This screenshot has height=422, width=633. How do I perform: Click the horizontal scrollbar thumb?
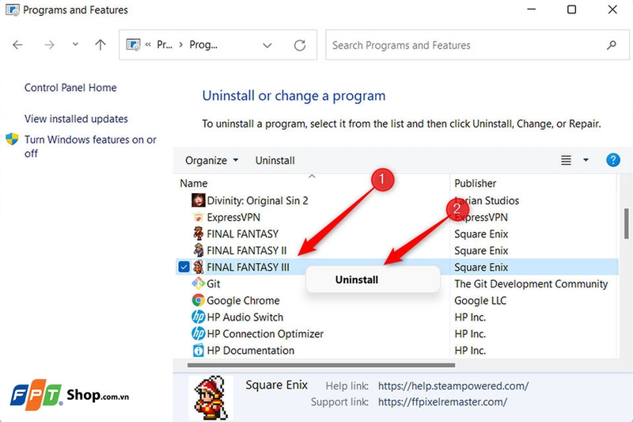[x=321, y=365]
